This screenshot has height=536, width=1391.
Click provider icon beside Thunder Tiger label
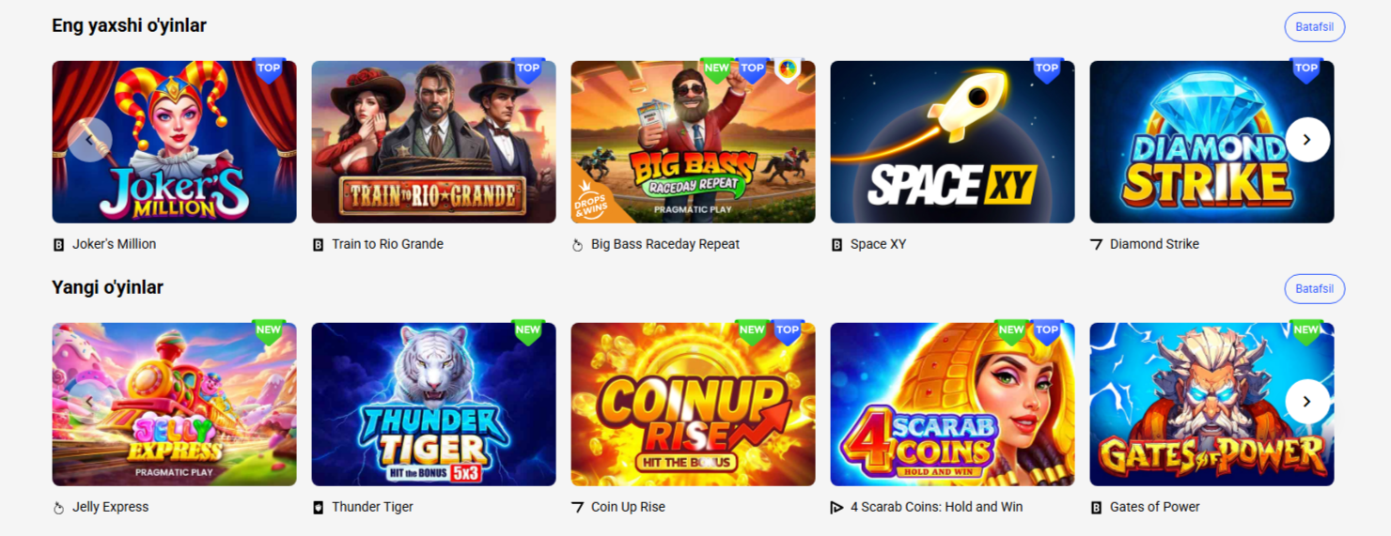click(x=319, y=508)
